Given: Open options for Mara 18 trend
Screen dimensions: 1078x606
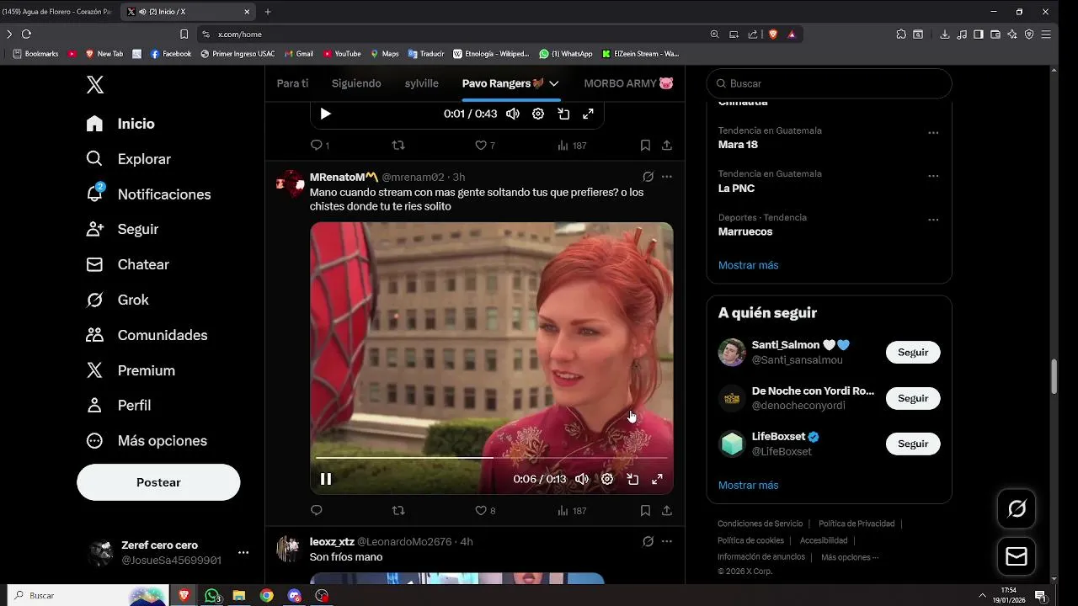Looking at the screenshot, I should (933, 133).
